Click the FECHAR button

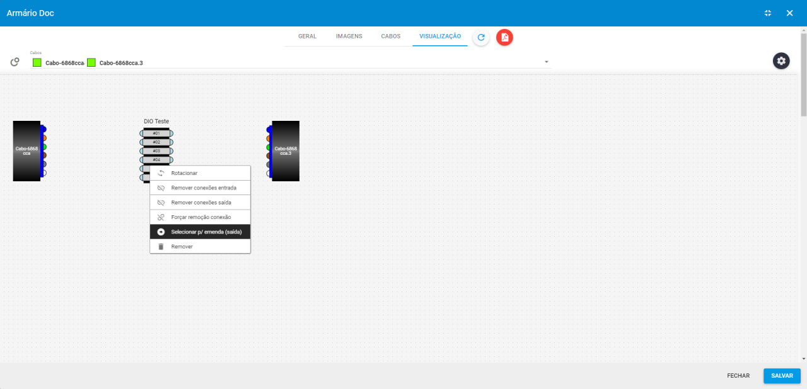tap(738, 376)
